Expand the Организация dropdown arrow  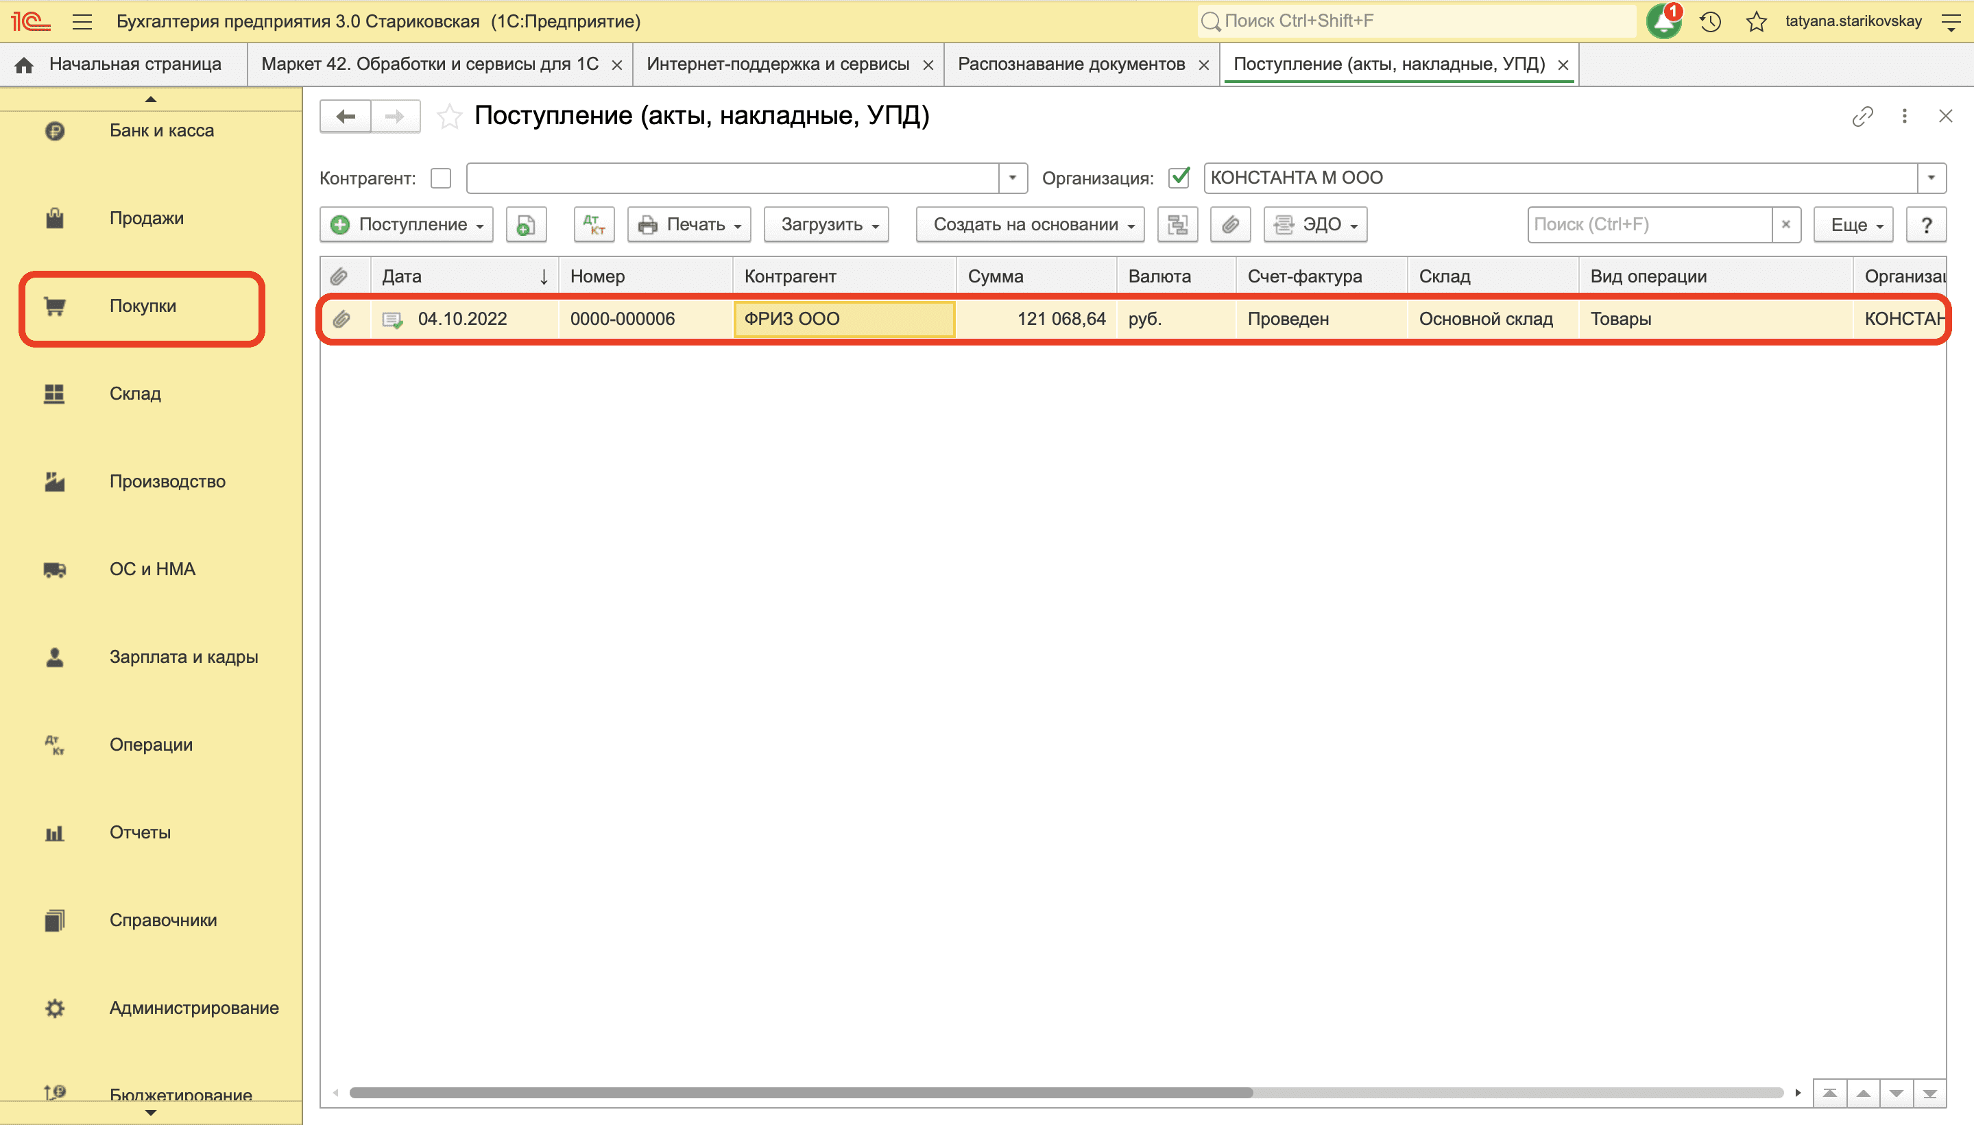[1931, 178]
